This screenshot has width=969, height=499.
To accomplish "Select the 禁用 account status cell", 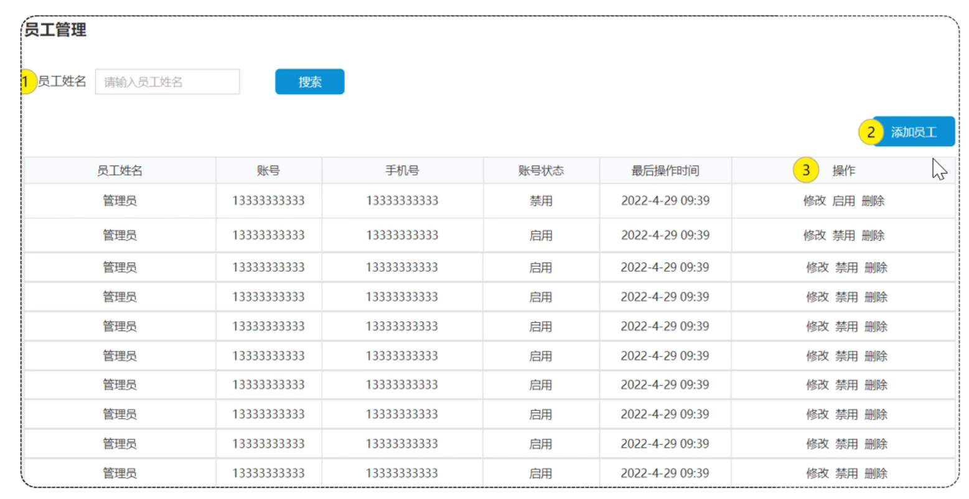I will pos(541,200).
